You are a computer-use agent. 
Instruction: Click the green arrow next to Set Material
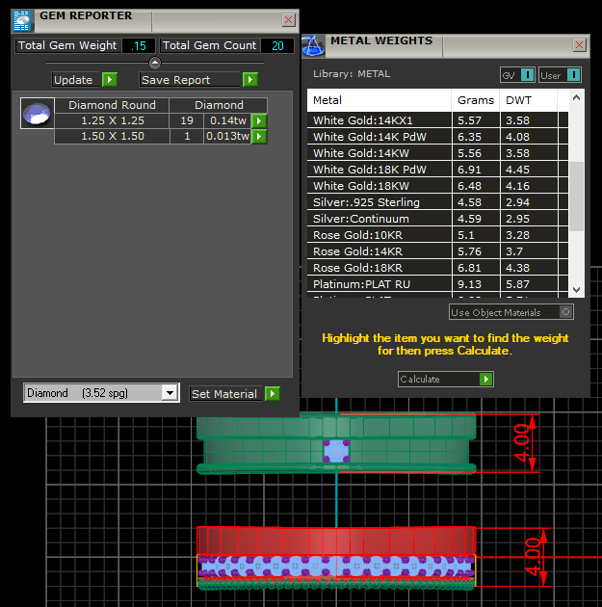click(x=273, y=393)
